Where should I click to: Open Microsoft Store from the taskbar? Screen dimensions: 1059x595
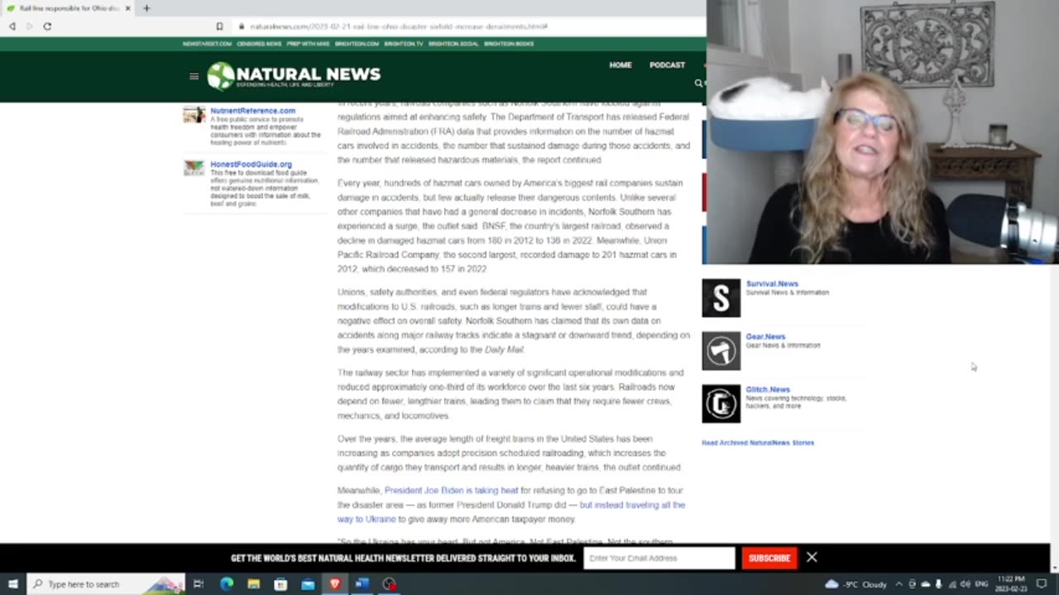coord(280,584)
